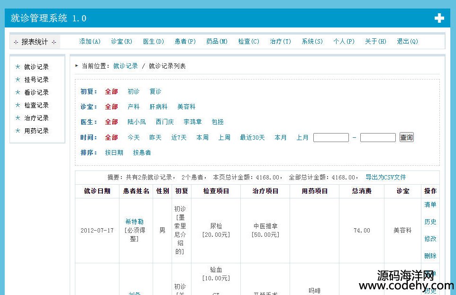Filter by 复诊 visits
456x295 pixels.
coord(155,91)
